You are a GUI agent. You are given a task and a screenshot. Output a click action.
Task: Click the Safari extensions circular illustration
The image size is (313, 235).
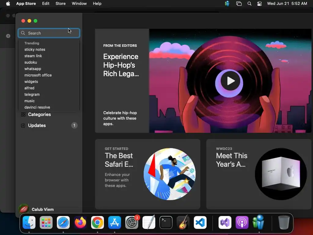pyautogui.click(x=169, y=174)
